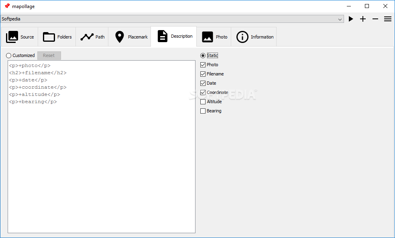This screenshot has width=395, height=238.
Task: Open the hamburger menu icon
Action: pos(388,19)
